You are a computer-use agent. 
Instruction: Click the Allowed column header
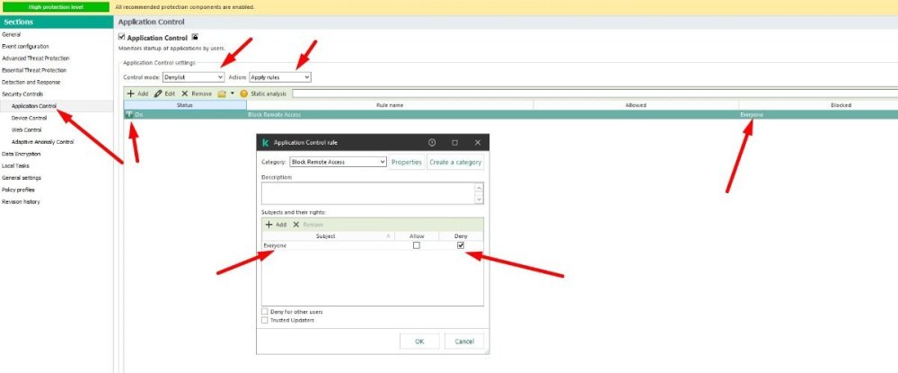[636, 105]
